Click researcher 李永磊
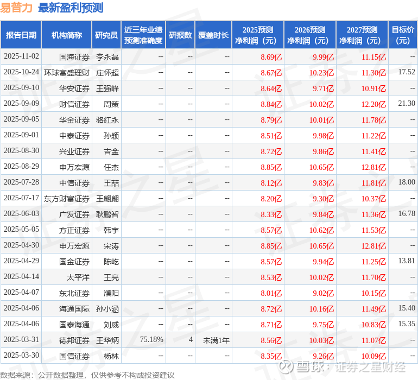Viewport: 418px width, 380px height. [x=107, y=57]
